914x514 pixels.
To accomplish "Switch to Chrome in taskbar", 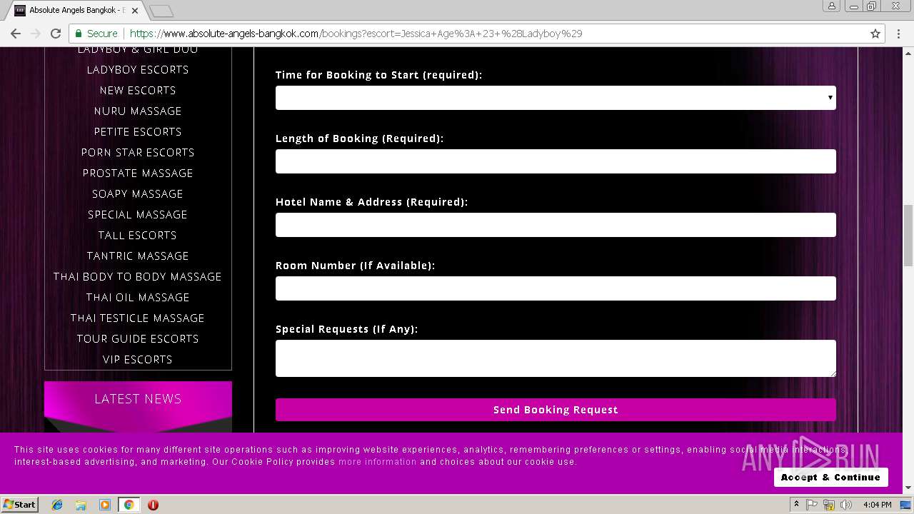I will pyautogui.click(x=129, y=505).
